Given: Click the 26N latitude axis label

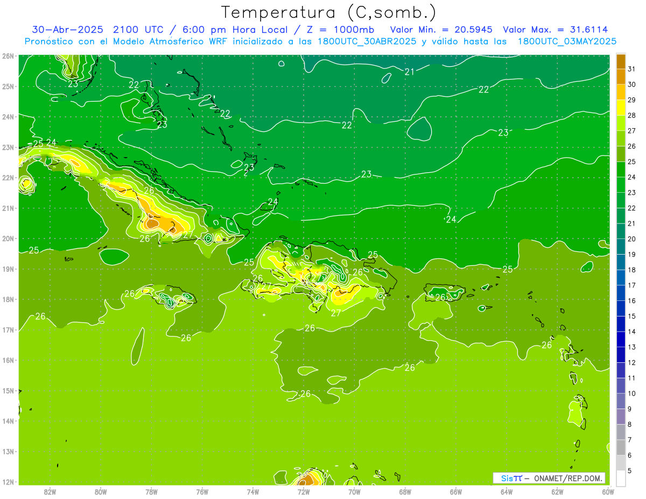Looking at the screenshot, I should [8, 56].
